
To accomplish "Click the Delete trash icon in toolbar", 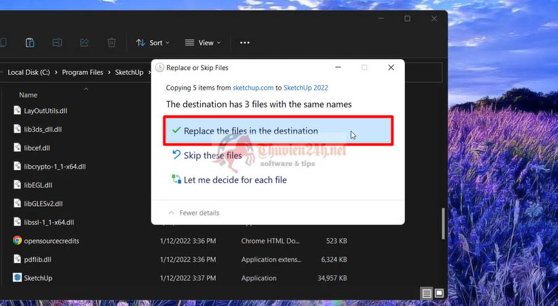I will pyautogui.click(x=112, y=43).
